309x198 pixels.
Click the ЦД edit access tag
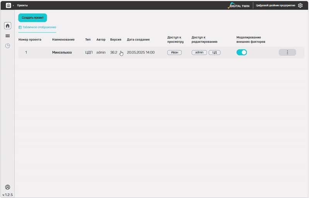[x=214, y=52]
